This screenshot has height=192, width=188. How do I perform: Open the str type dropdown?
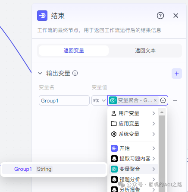point(99,100)
